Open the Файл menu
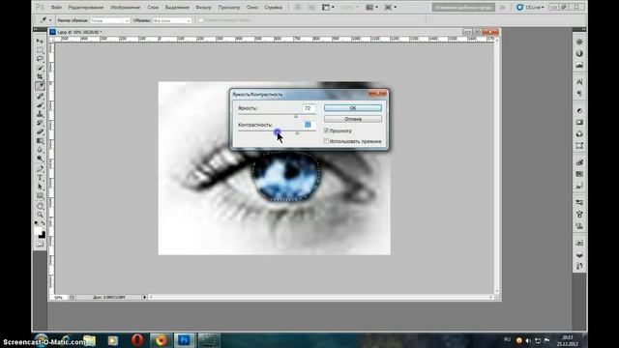 coord(56,8)
